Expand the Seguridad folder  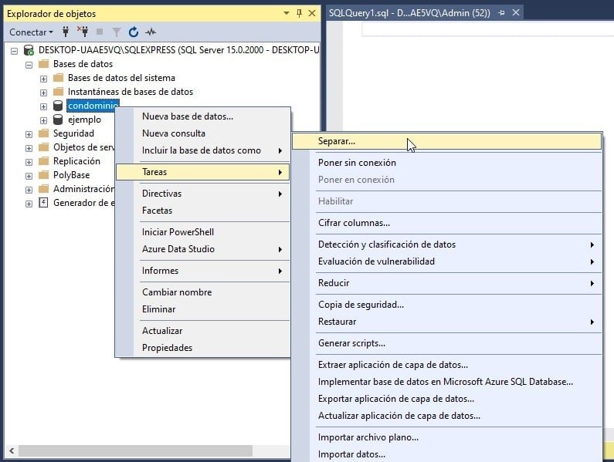pyautogui.click(x=29, y=134)
